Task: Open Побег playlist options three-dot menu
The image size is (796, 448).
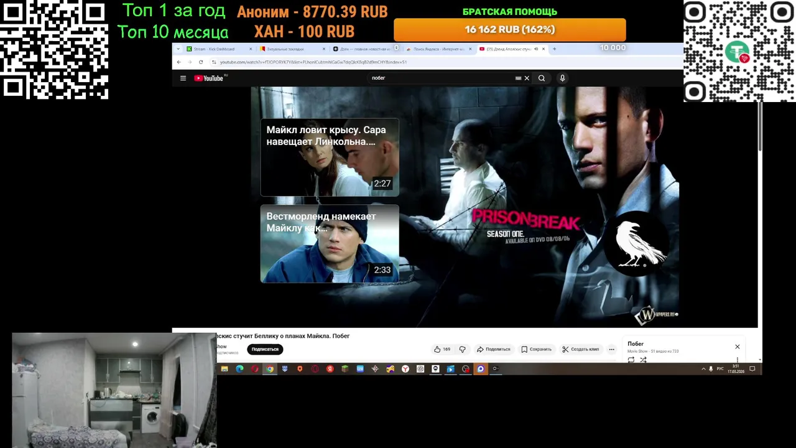Action: click(x=738, y=360)
